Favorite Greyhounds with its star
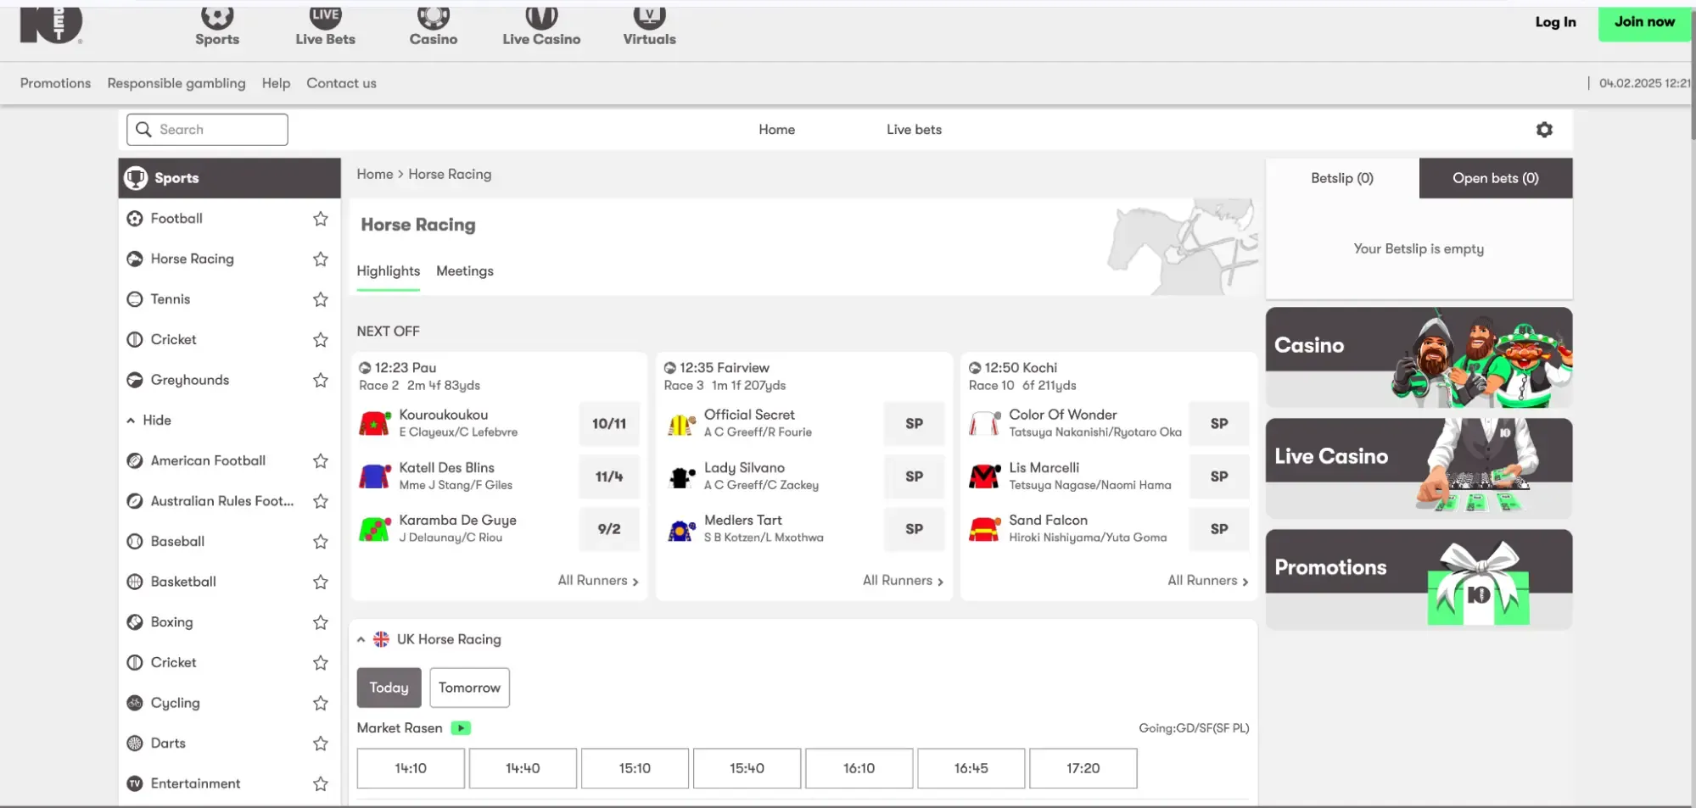 [321, 380]
